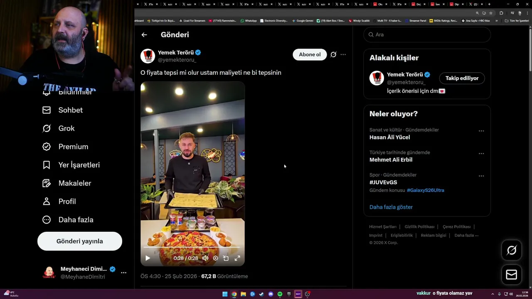Open Yer İşaretleri bookmarks

[71, 165]
